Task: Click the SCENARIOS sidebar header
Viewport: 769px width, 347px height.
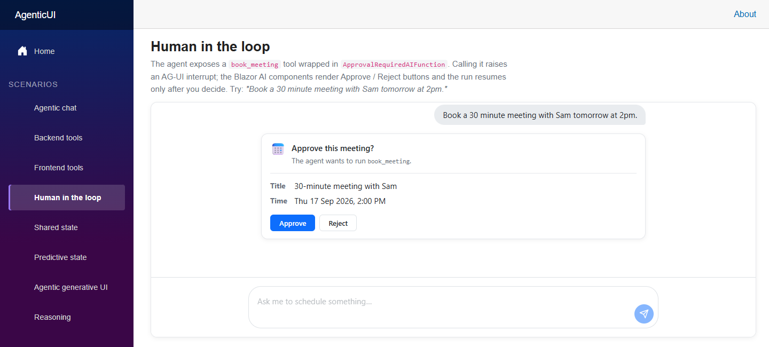Action: coord(33,84)
